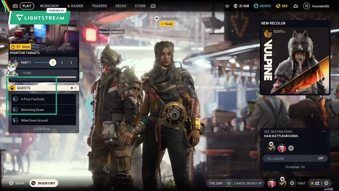
Task: Switch to the STORE tab
Action: (140, 6)
